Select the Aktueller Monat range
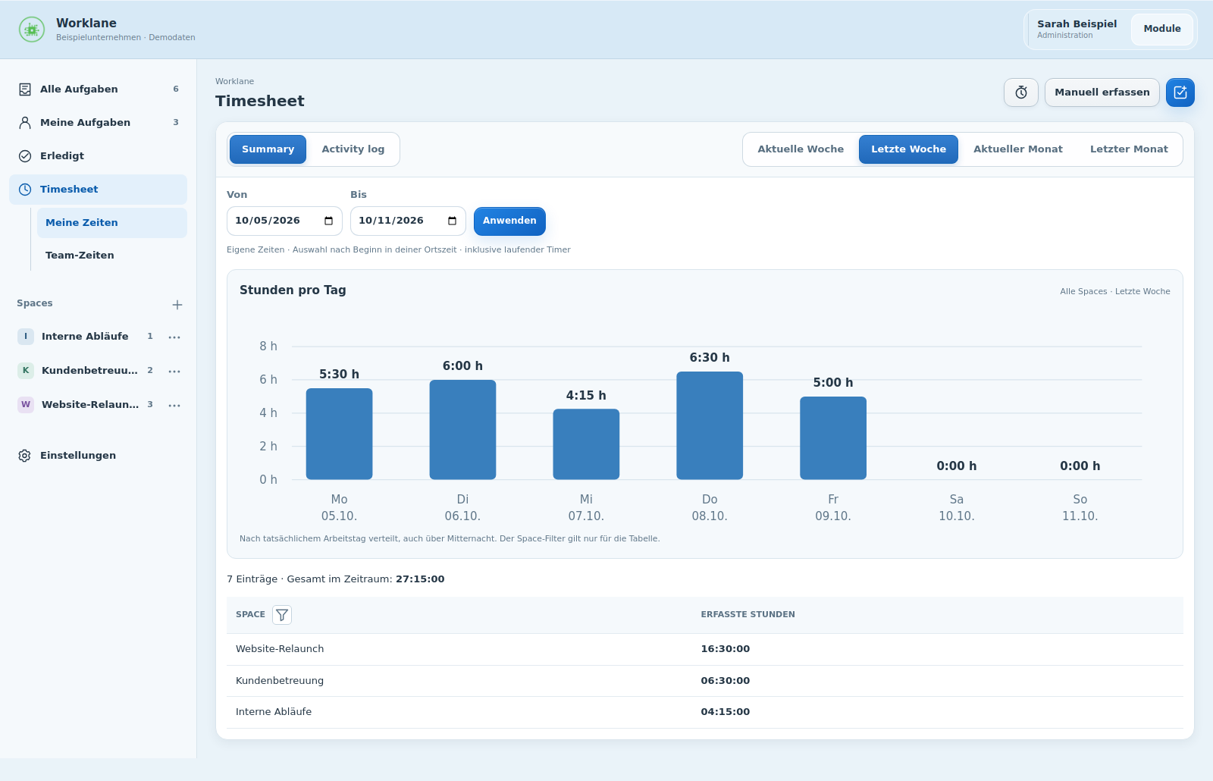 1018,149
